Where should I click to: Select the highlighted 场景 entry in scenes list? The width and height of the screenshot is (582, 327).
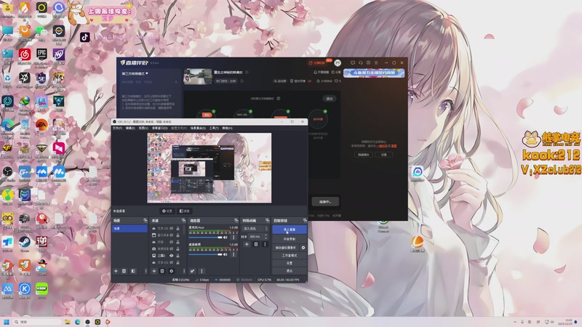tap(129, 228)
